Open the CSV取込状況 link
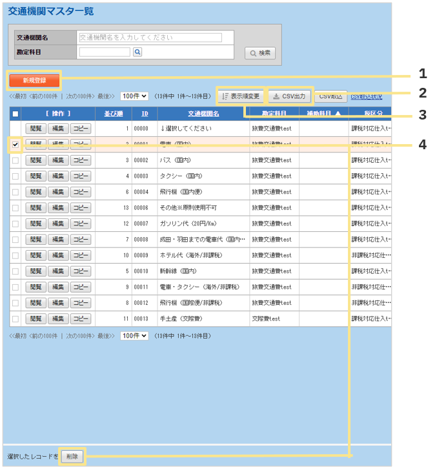The image size is (437, 469). coord(366,96)
